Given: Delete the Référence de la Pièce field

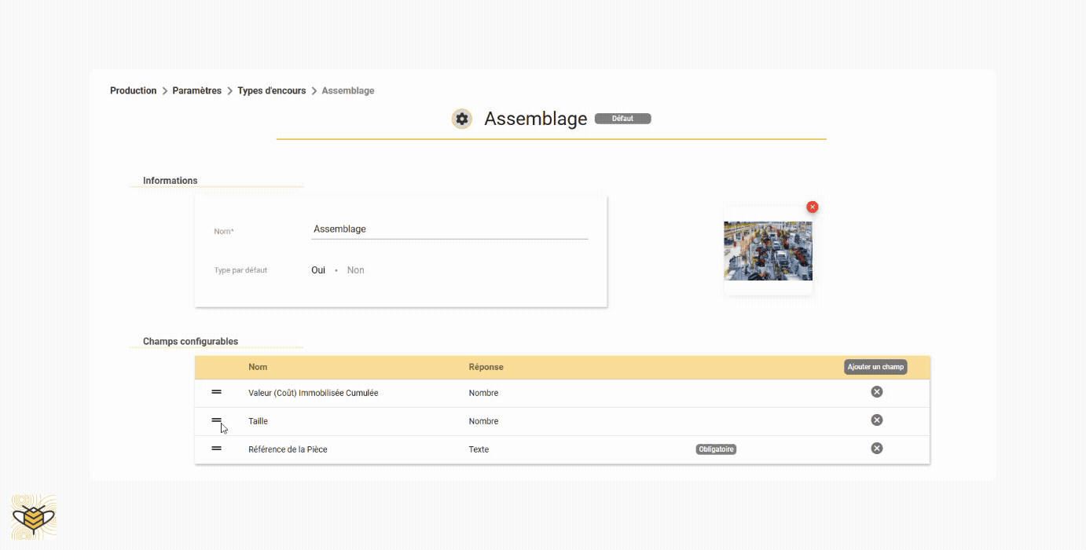Looking at the screenshot, I should [x=877, y=449].
